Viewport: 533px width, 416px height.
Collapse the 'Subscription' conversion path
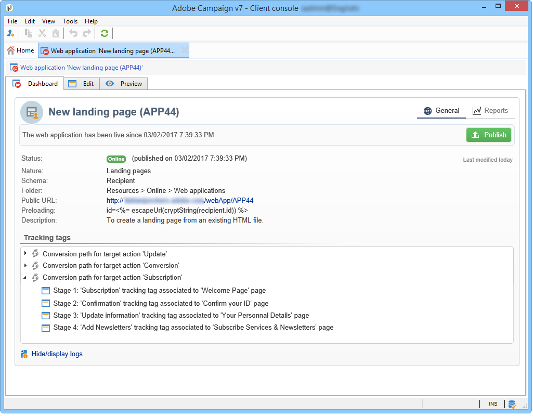[x=25, y=277]
